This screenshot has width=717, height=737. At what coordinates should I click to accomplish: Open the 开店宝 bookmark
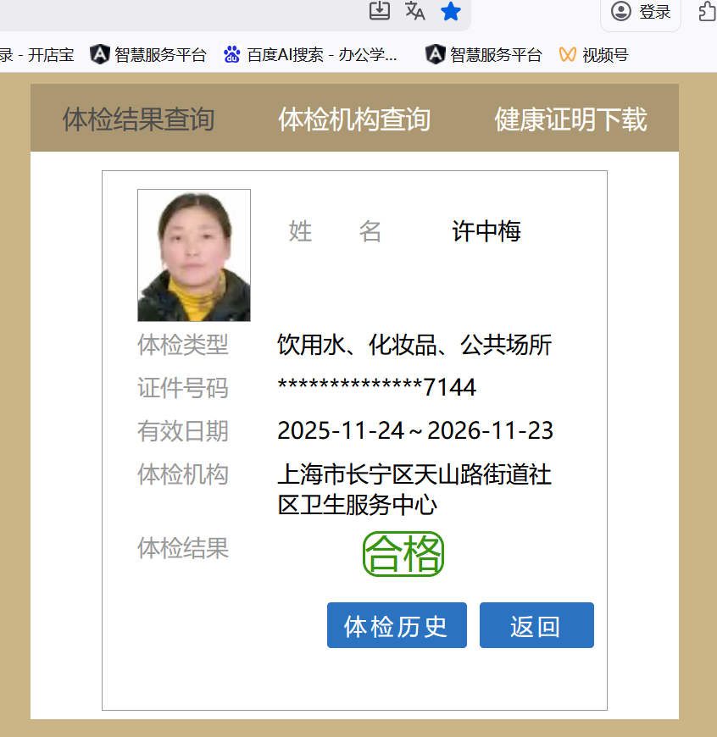pos(37,55)
